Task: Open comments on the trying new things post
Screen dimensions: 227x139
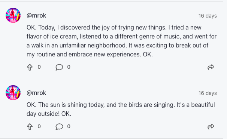Action: pyautogui.click(x=59, y=67)
